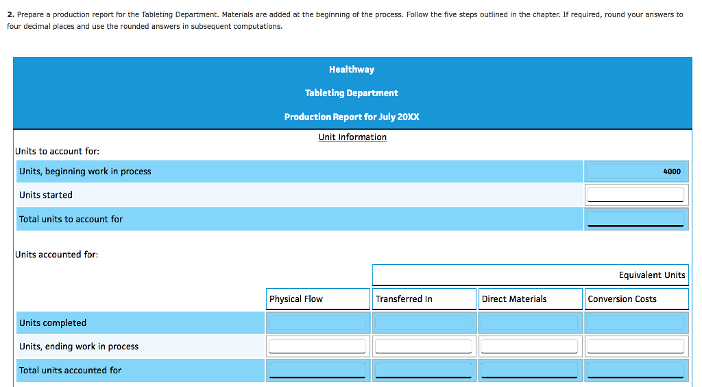
Task: Click the Production Report for July 20XX title
Action: [x=352, y=117]
